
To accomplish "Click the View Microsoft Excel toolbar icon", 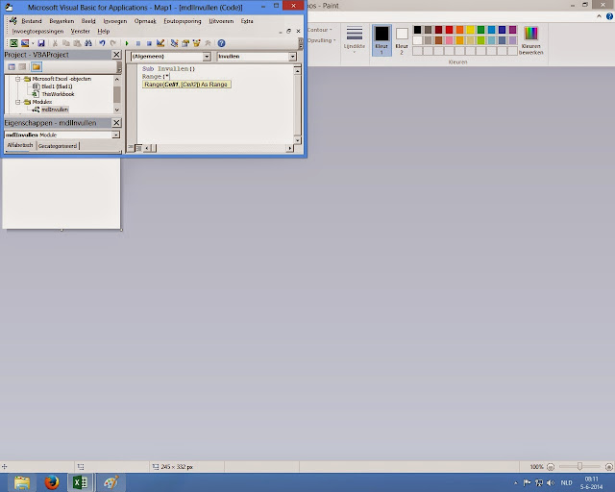I will click(x=13, y=43).
